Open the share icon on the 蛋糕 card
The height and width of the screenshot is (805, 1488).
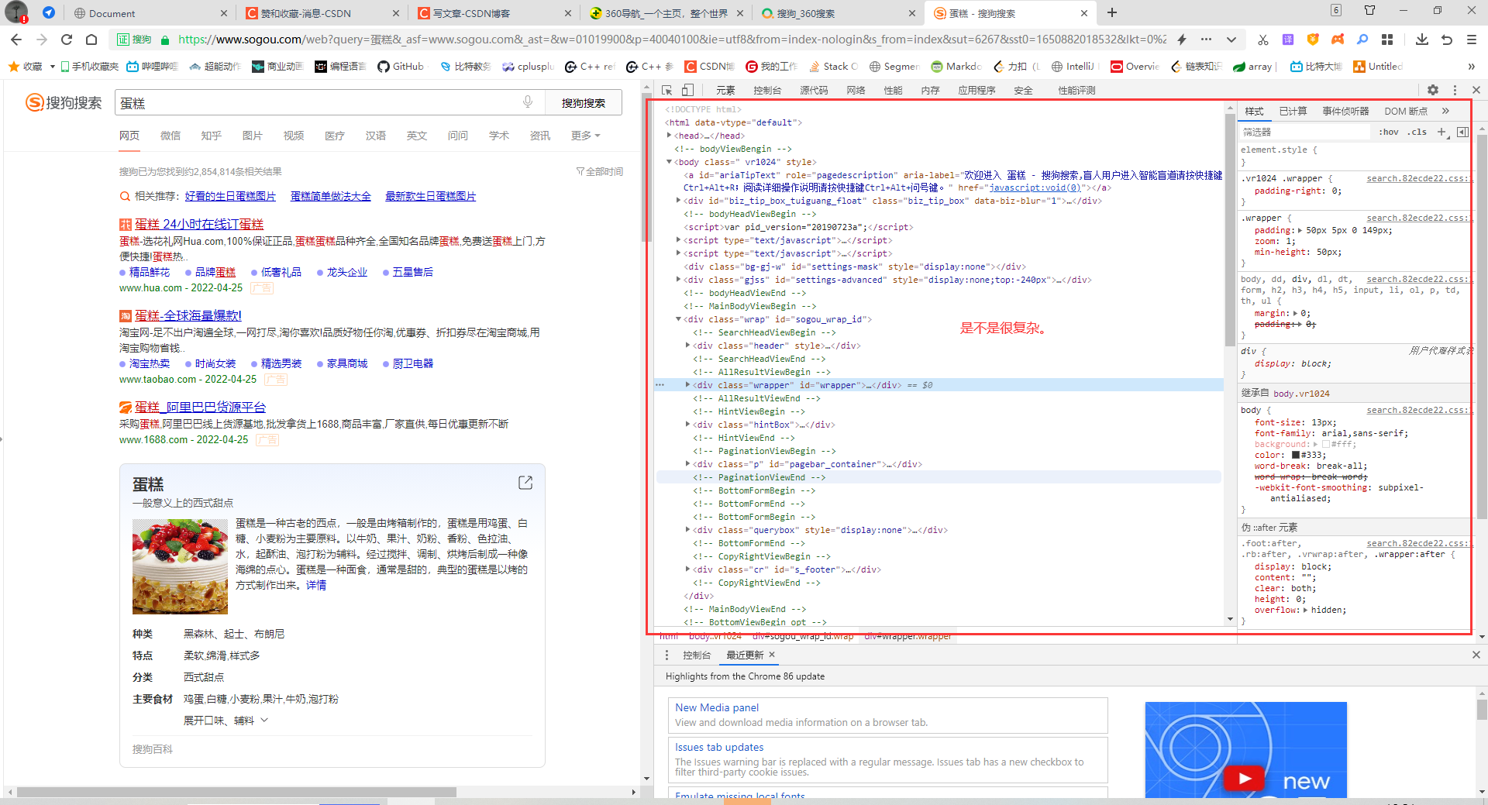525,483
